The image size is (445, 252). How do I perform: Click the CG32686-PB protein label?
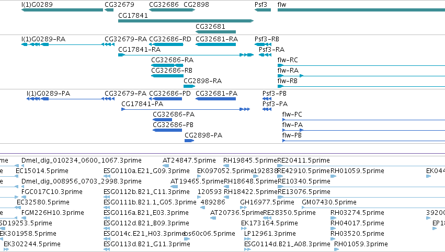(173, 125)
